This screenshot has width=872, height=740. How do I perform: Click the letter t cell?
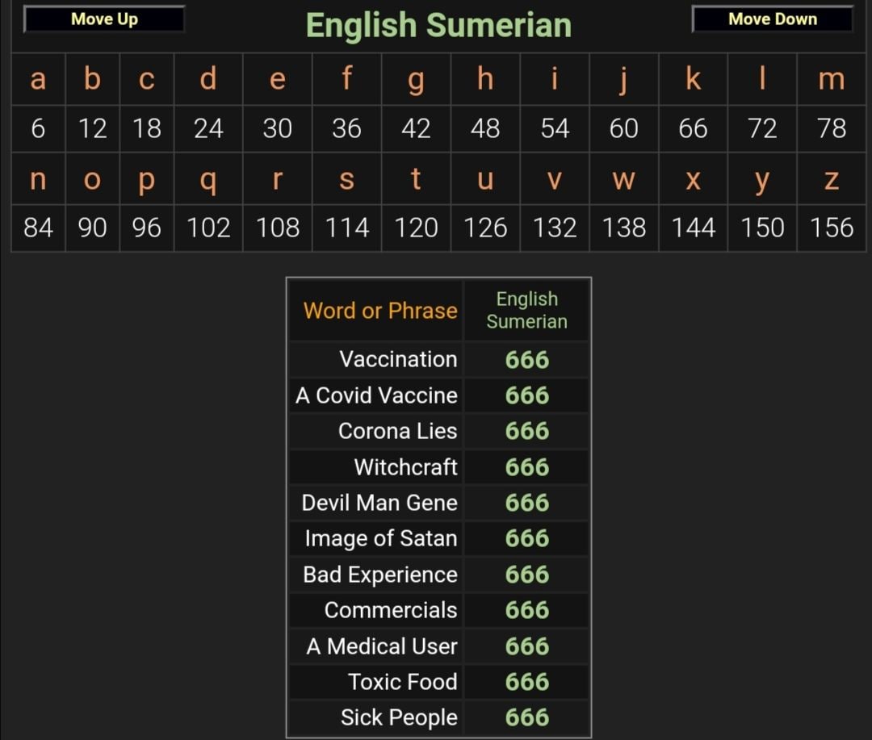pos(416,179)
